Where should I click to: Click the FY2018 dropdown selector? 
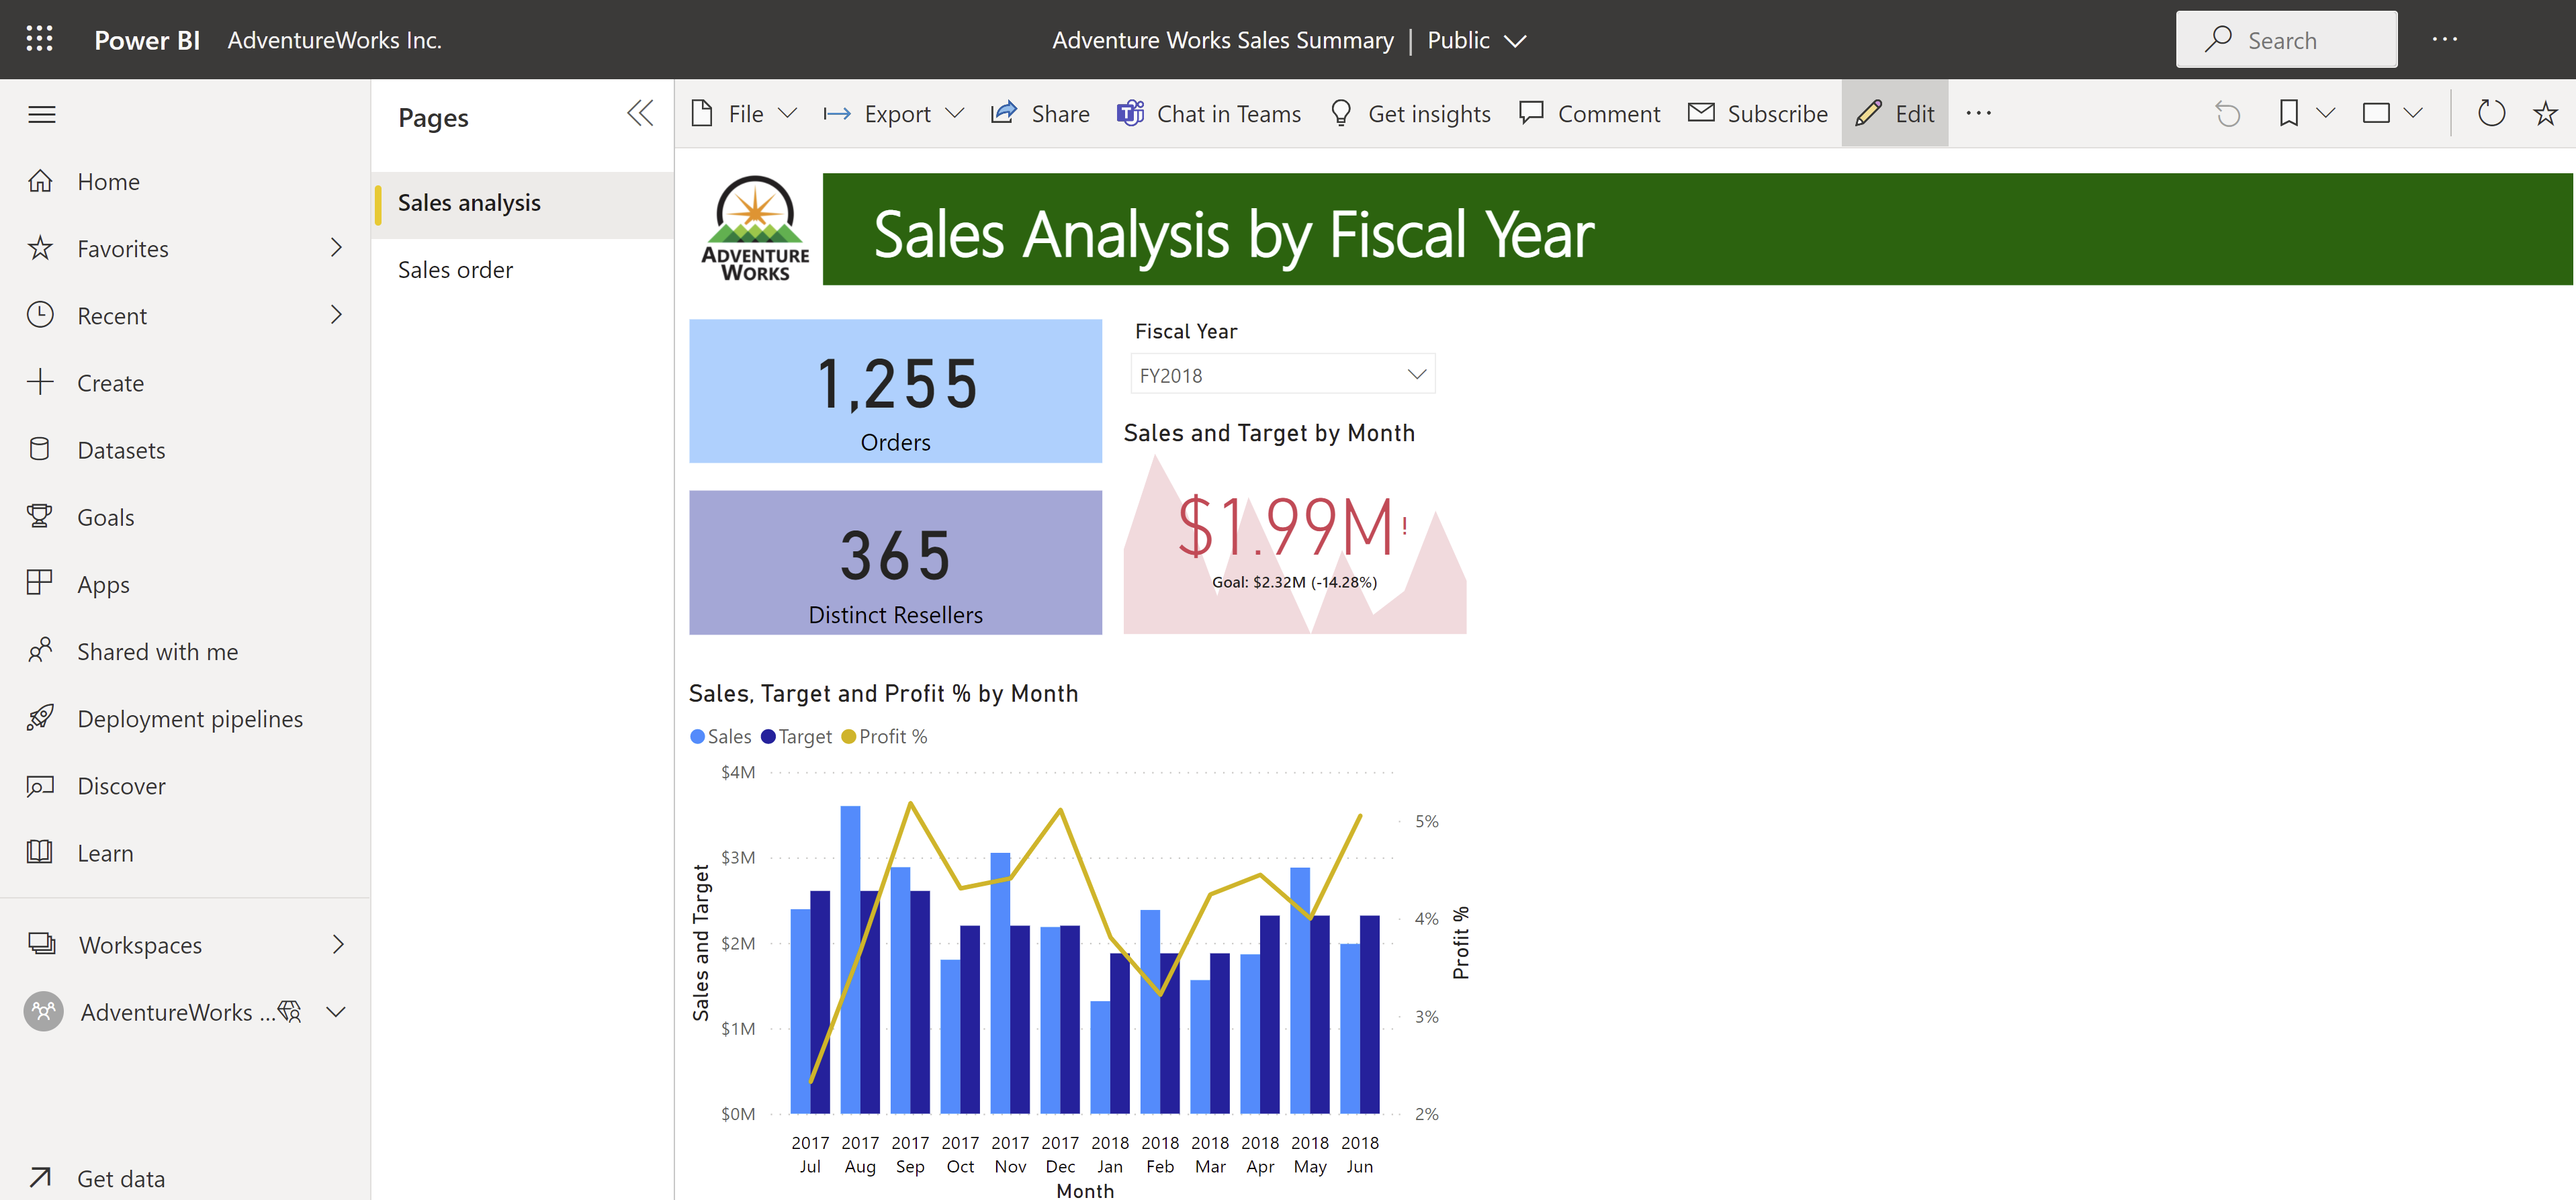click(x=1278, y=374)
